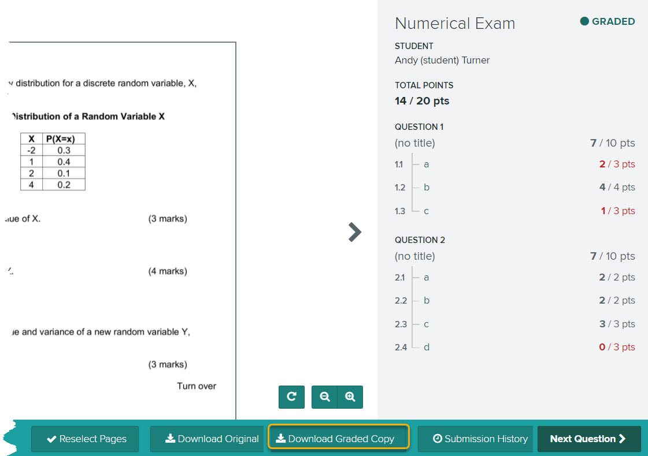Click the zoom out magnifier icon

click(325, 397)
